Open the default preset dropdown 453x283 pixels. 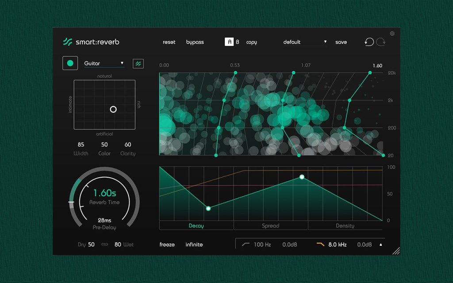click(x=305, y=42)
